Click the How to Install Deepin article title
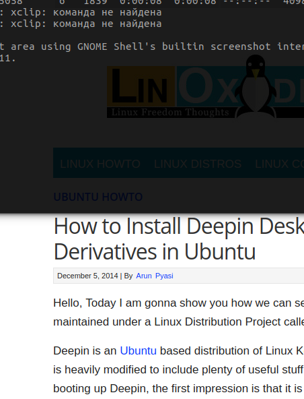Screen dimensions: 304x399 [179, 239]
